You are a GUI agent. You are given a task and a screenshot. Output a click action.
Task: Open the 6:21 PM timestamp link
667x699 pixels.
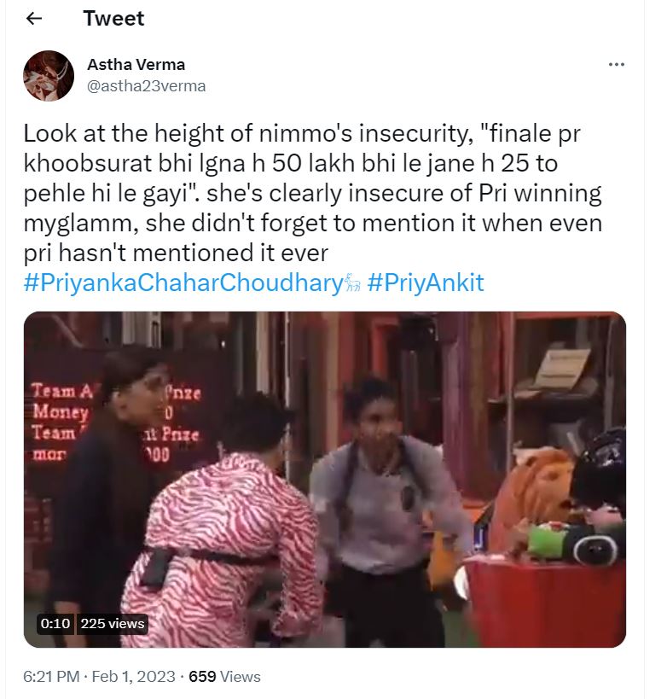click(51, 676)
